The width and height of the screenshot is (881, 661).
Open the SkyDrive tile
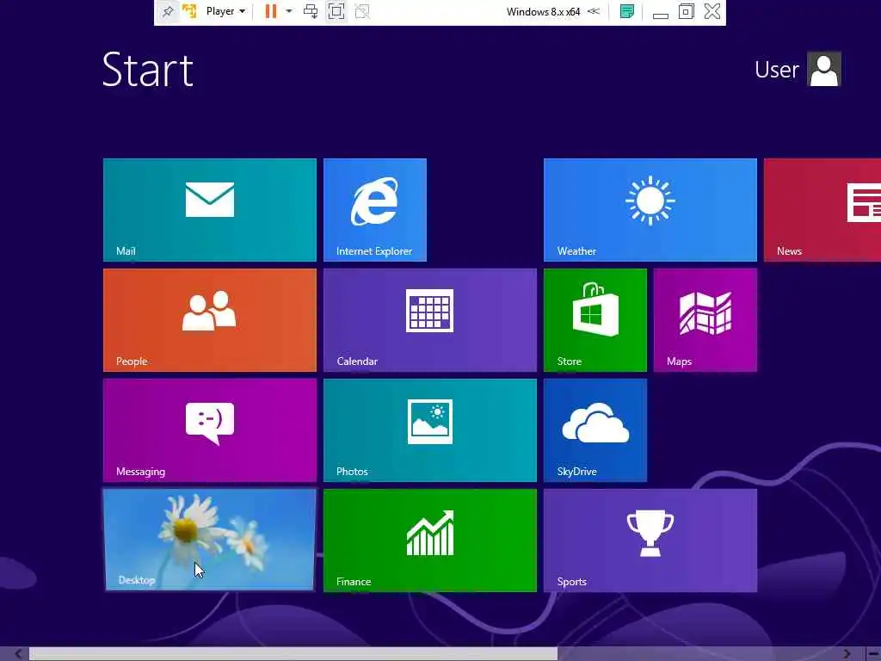tap(595, 430)
